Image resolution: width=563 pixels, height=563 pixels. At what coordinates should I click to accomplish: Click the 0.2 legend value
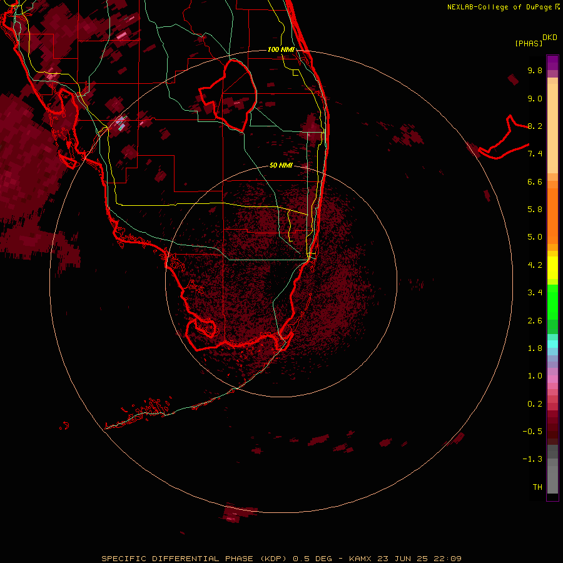tap(535, 404)
